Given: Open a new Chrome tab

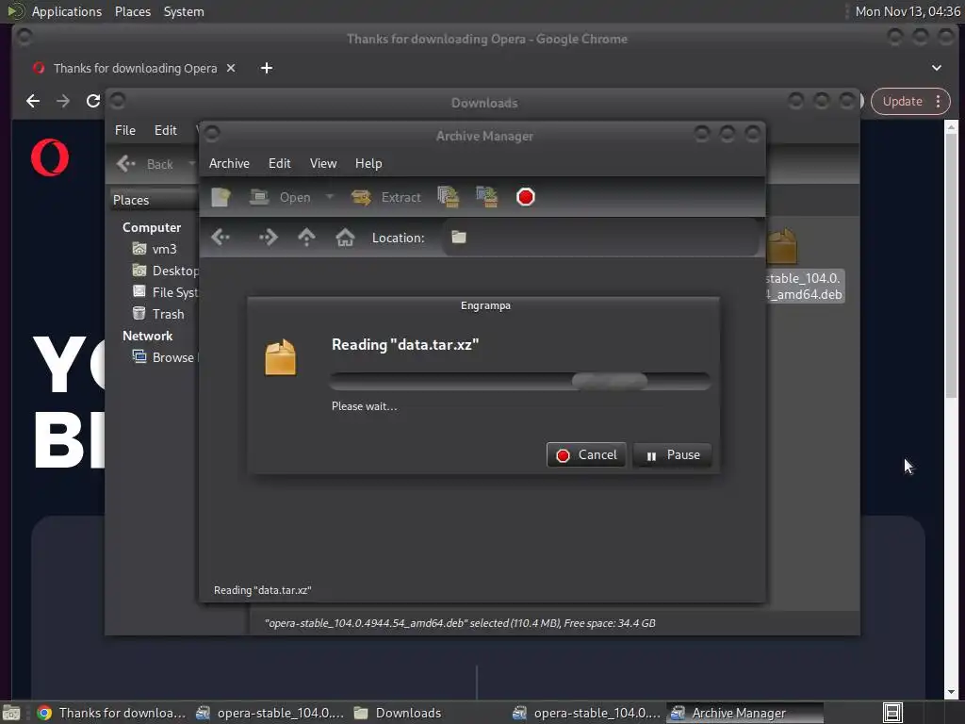Looking at the screenshot, I should click(267, 68).
